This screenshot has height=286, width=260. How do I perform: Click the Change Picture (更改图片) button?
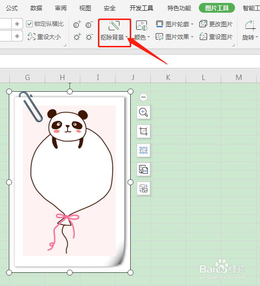click(x=216, y=24)
